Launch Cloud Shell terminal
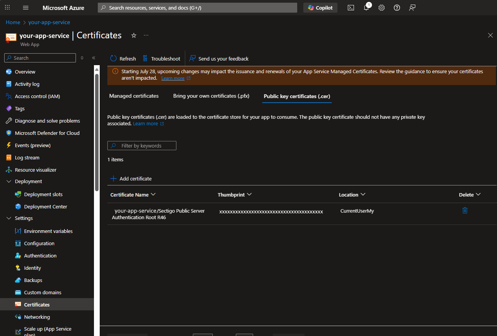 351,8
